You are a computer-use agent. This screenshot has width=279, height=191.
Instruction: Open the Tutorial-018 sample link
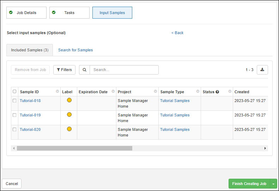click(30, 101)
